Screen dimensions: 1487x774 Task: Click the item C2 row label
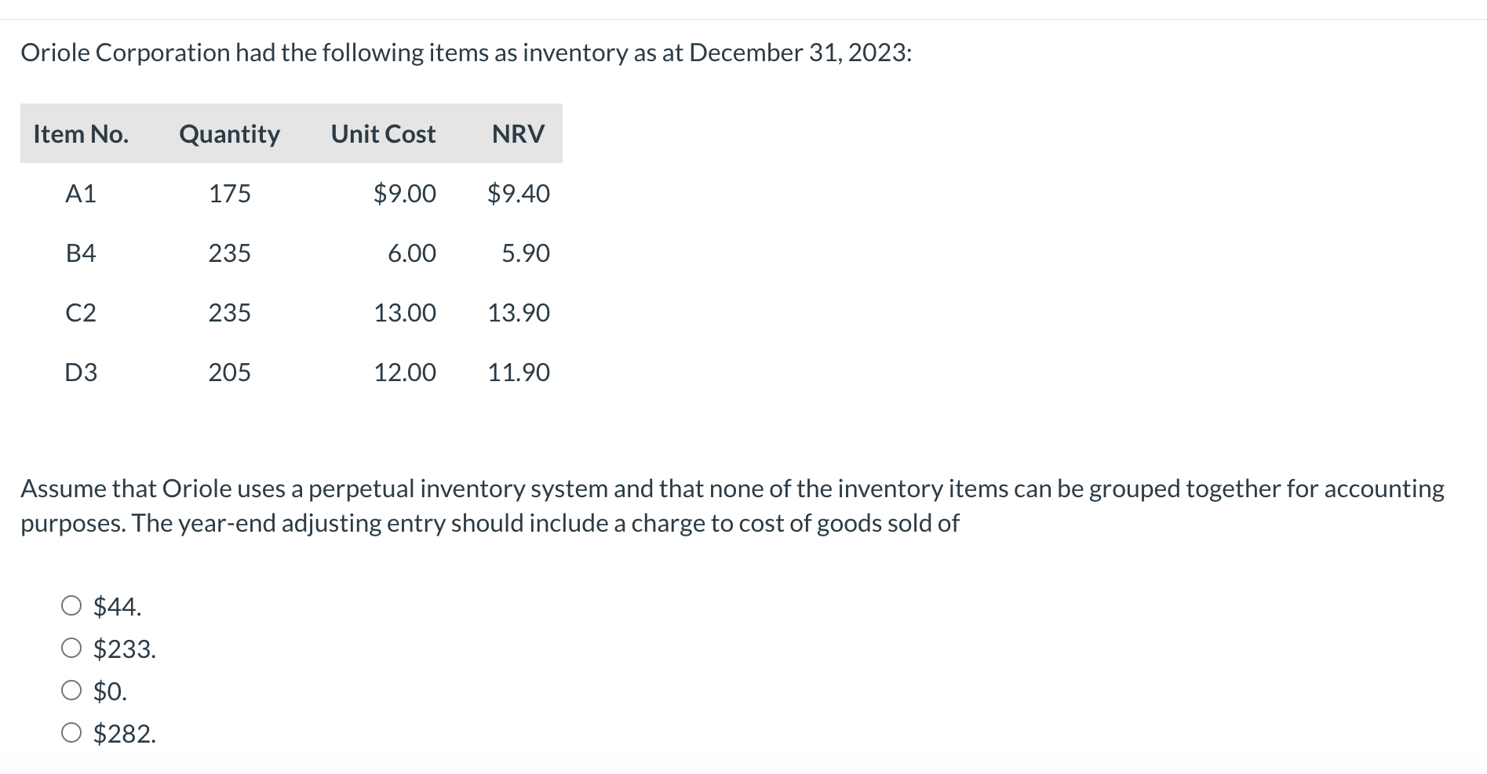(x=81, y=312)
